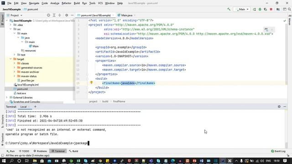This screenshot has height=164, width=292.
Task: Expand the generated-sources folder
Action: click(15, 67)
